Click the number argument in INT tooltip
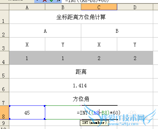Viewport: 158px width, 129px height. click(x=97, y=123)
